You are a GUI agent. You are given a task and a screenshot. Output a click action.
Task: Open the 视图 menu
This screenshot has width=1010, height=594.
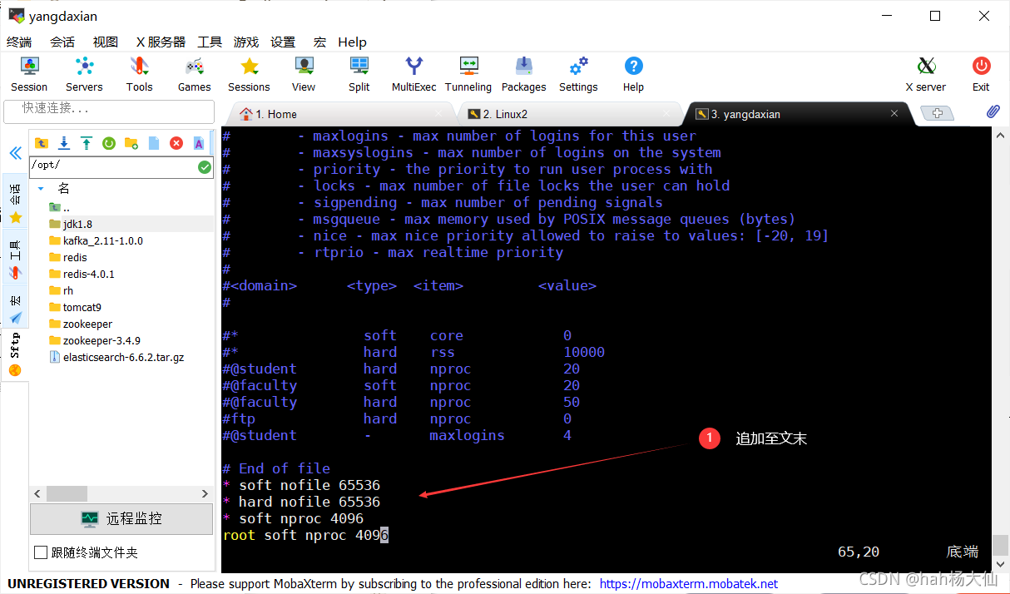[x=106, y=42]
